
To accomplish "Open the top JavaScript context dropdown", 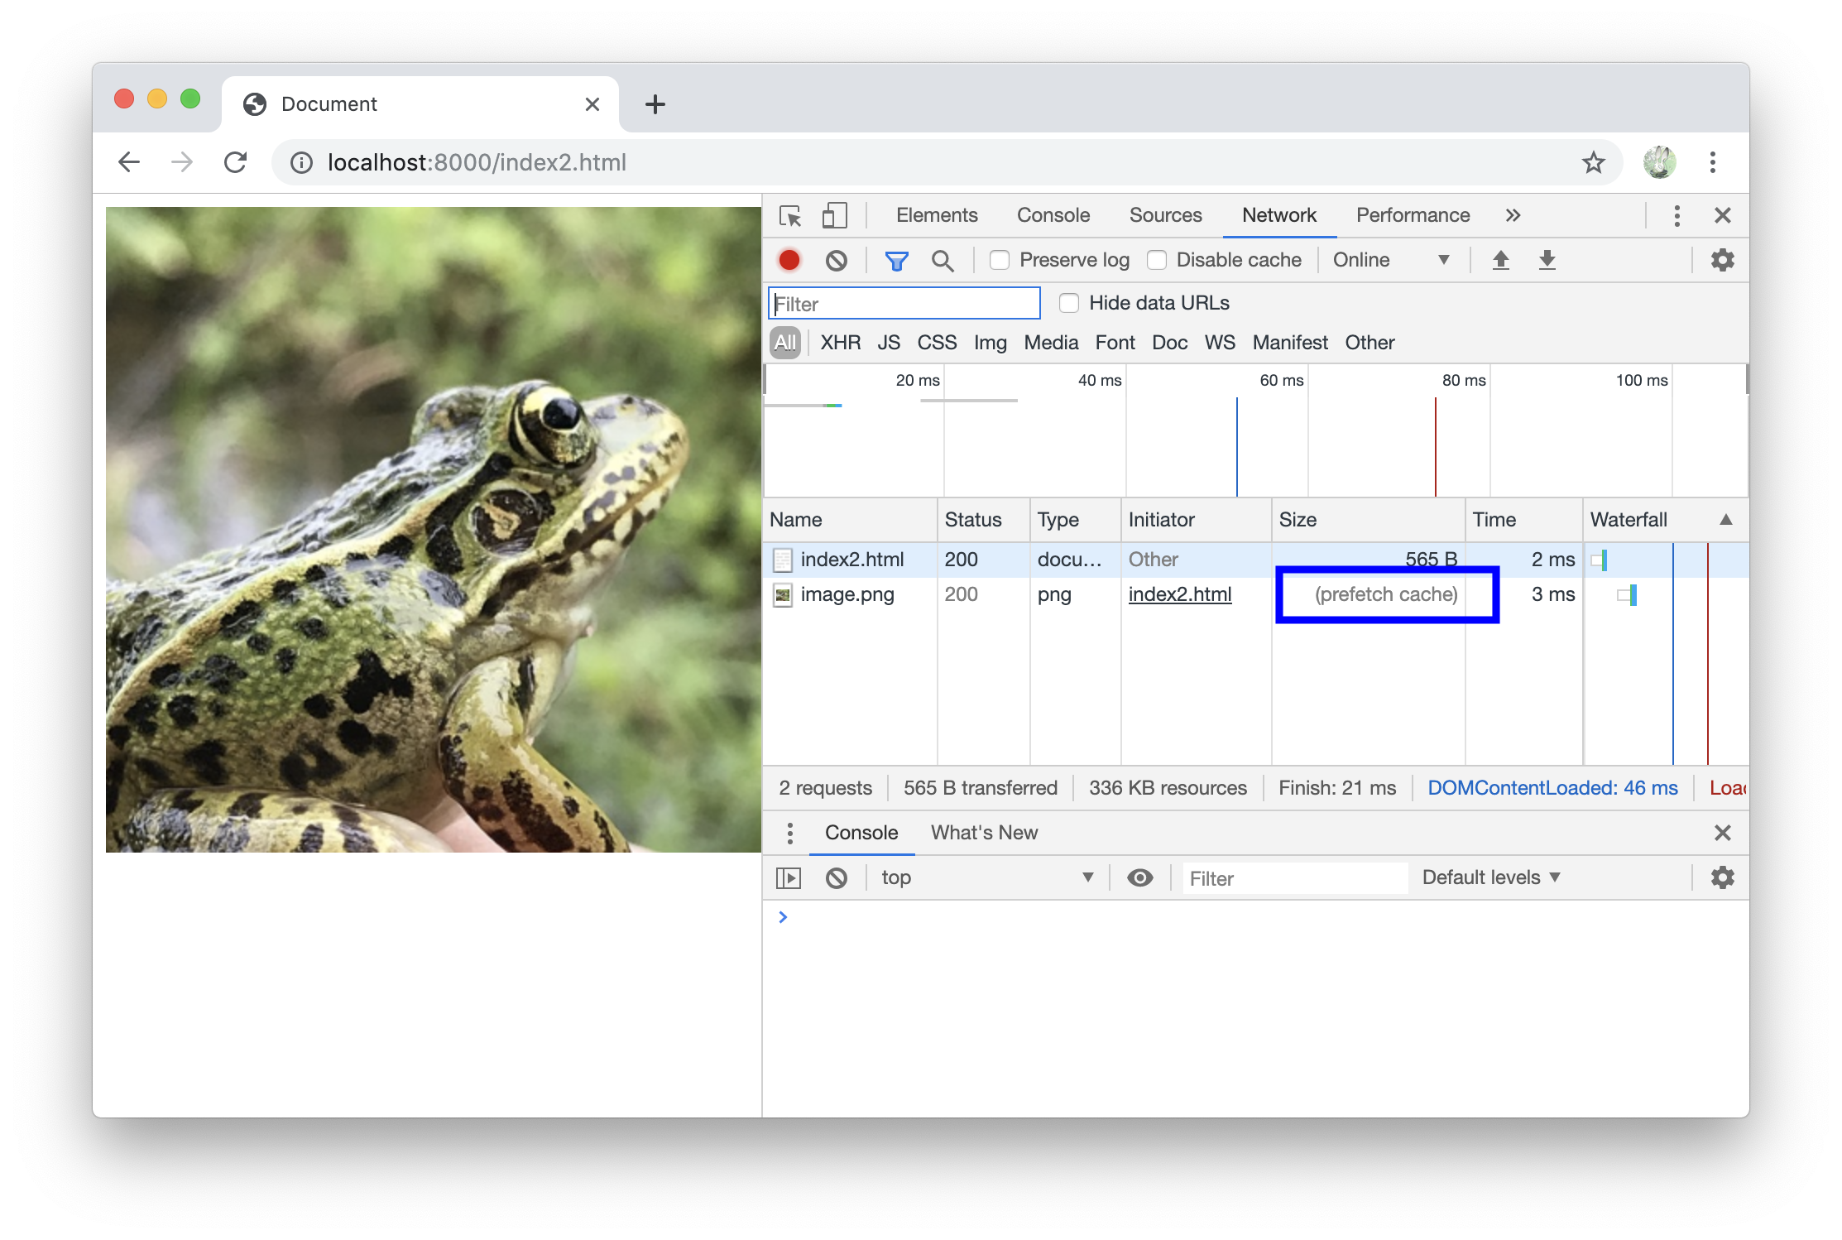I will tap(986, 877).
